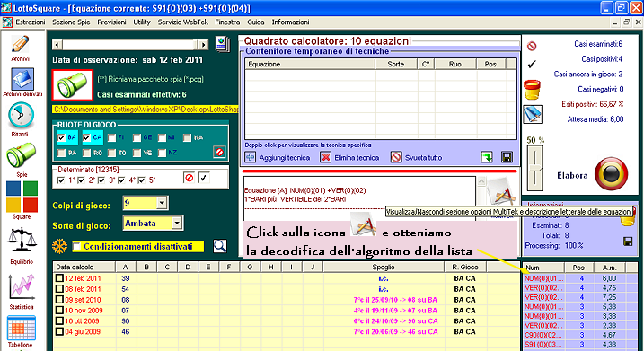Click the Elabora red round button
The height and width of the screenshot is (351, 644).
[x=611, y=173]
